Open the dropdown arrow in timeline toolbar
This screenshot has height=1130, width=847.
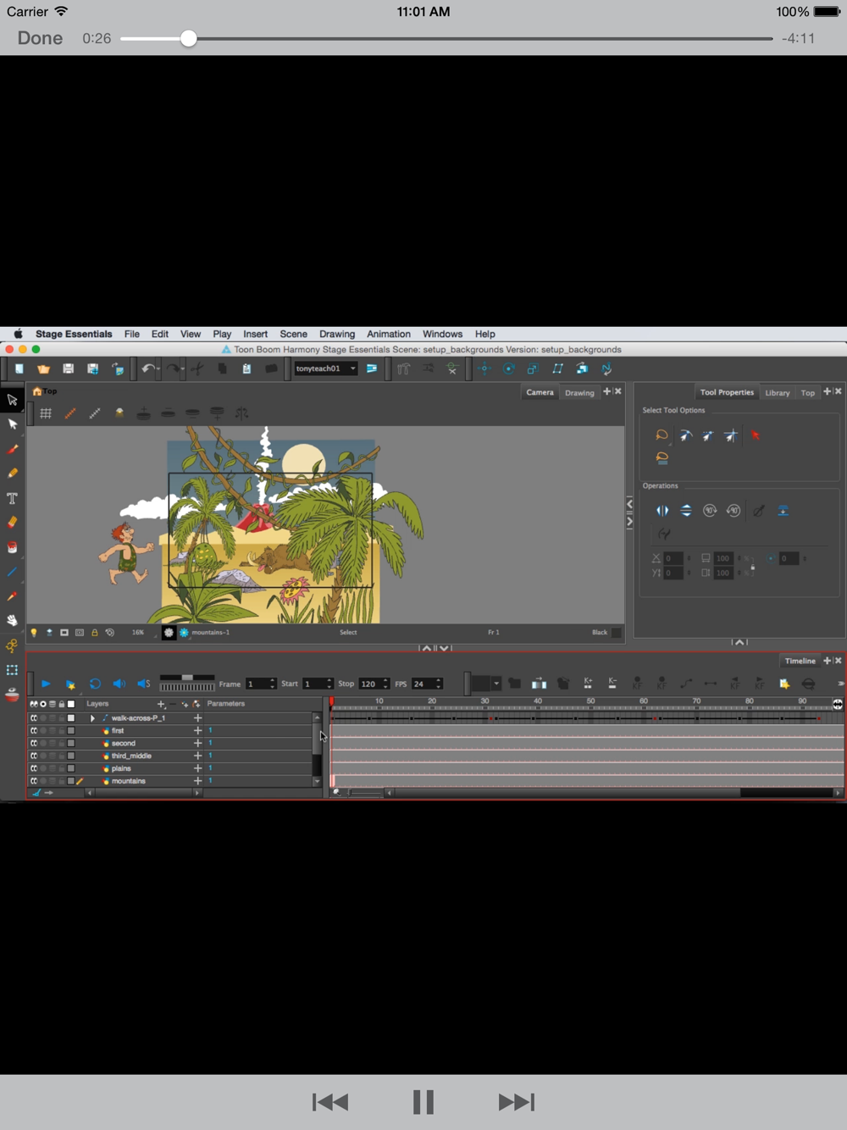496,684
